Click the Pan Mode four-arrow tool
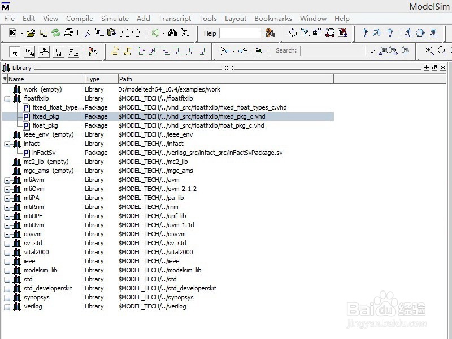The height and width of the screenshot is (339, 452). [x=44, y=52]
